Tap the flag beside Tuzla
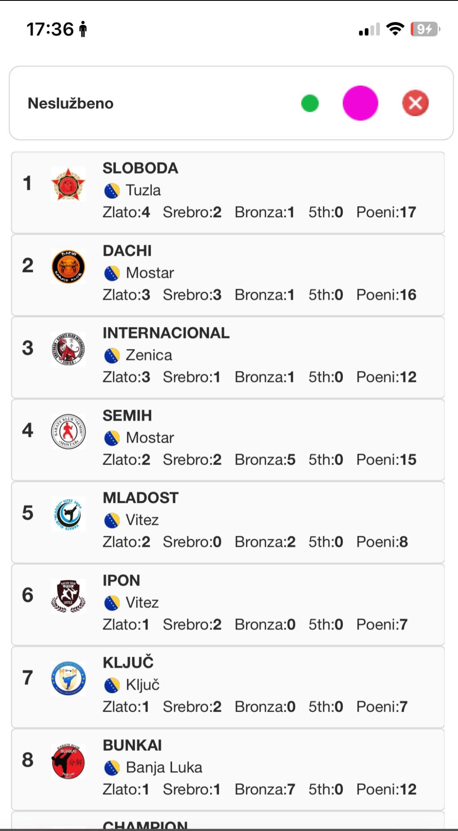 pos(111,191)
